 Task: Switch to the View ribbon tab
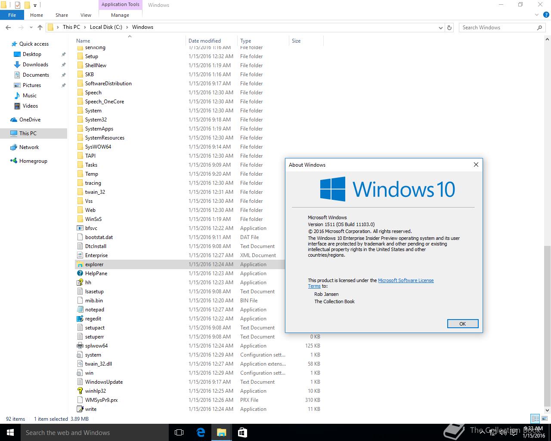click(86, 15)
